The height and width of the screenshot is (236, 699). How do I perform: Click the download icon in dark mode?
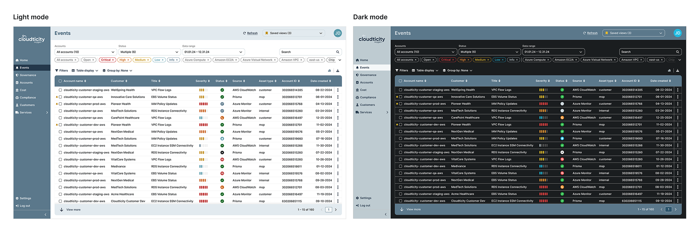point(678,70)
